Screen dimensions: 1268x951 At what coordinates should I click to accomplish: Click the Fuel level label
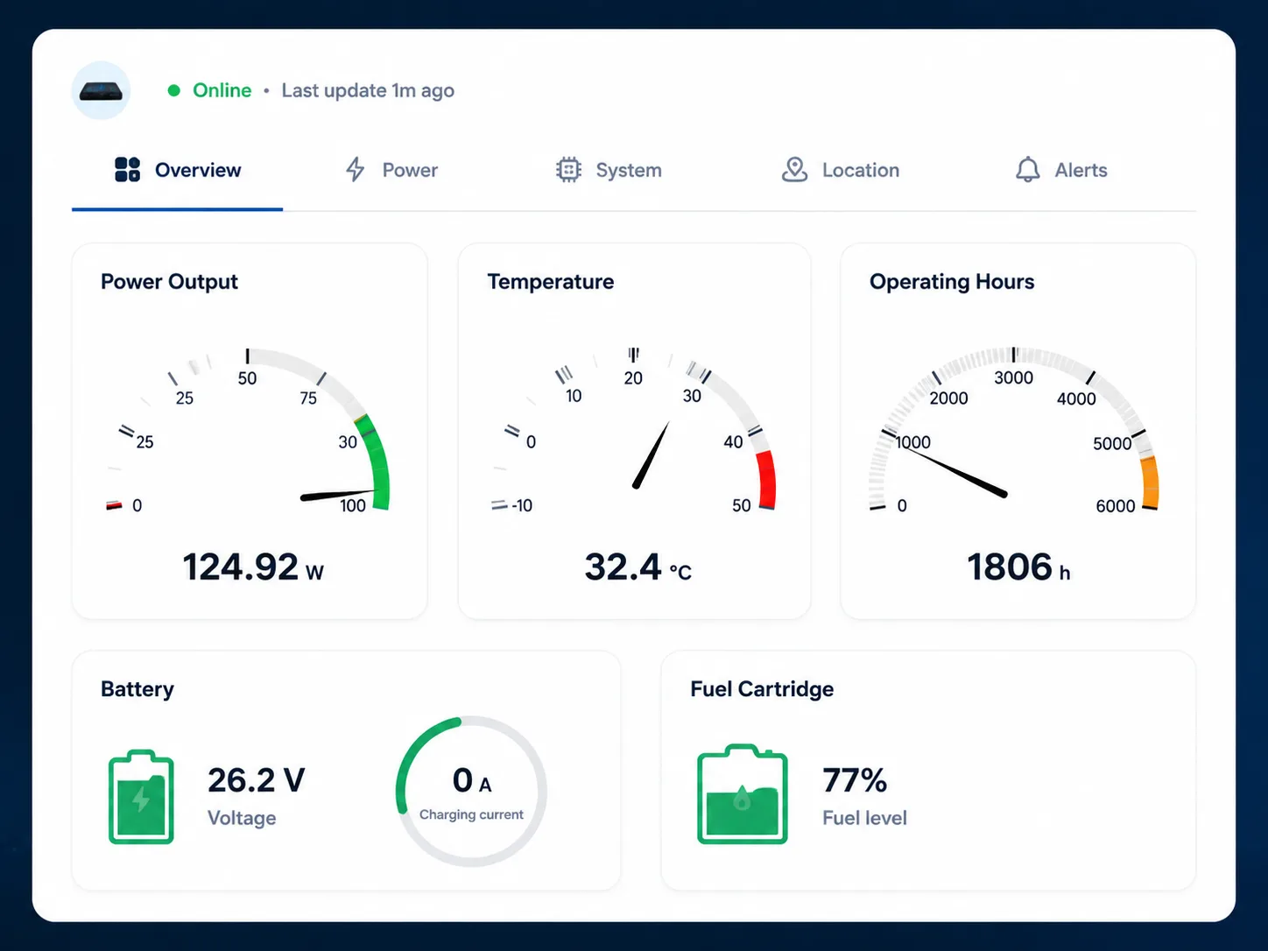(x=864, y=818)
